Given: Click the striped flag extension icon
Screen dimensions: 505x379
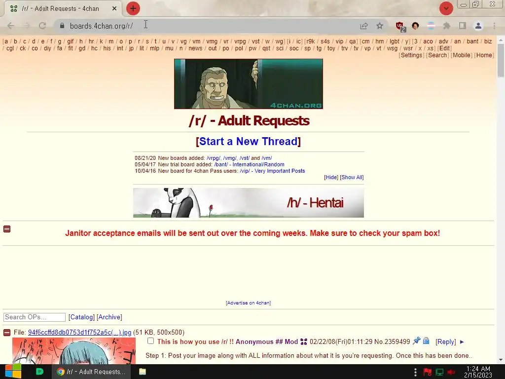Looking at the screenshot, I should (431, 26).
